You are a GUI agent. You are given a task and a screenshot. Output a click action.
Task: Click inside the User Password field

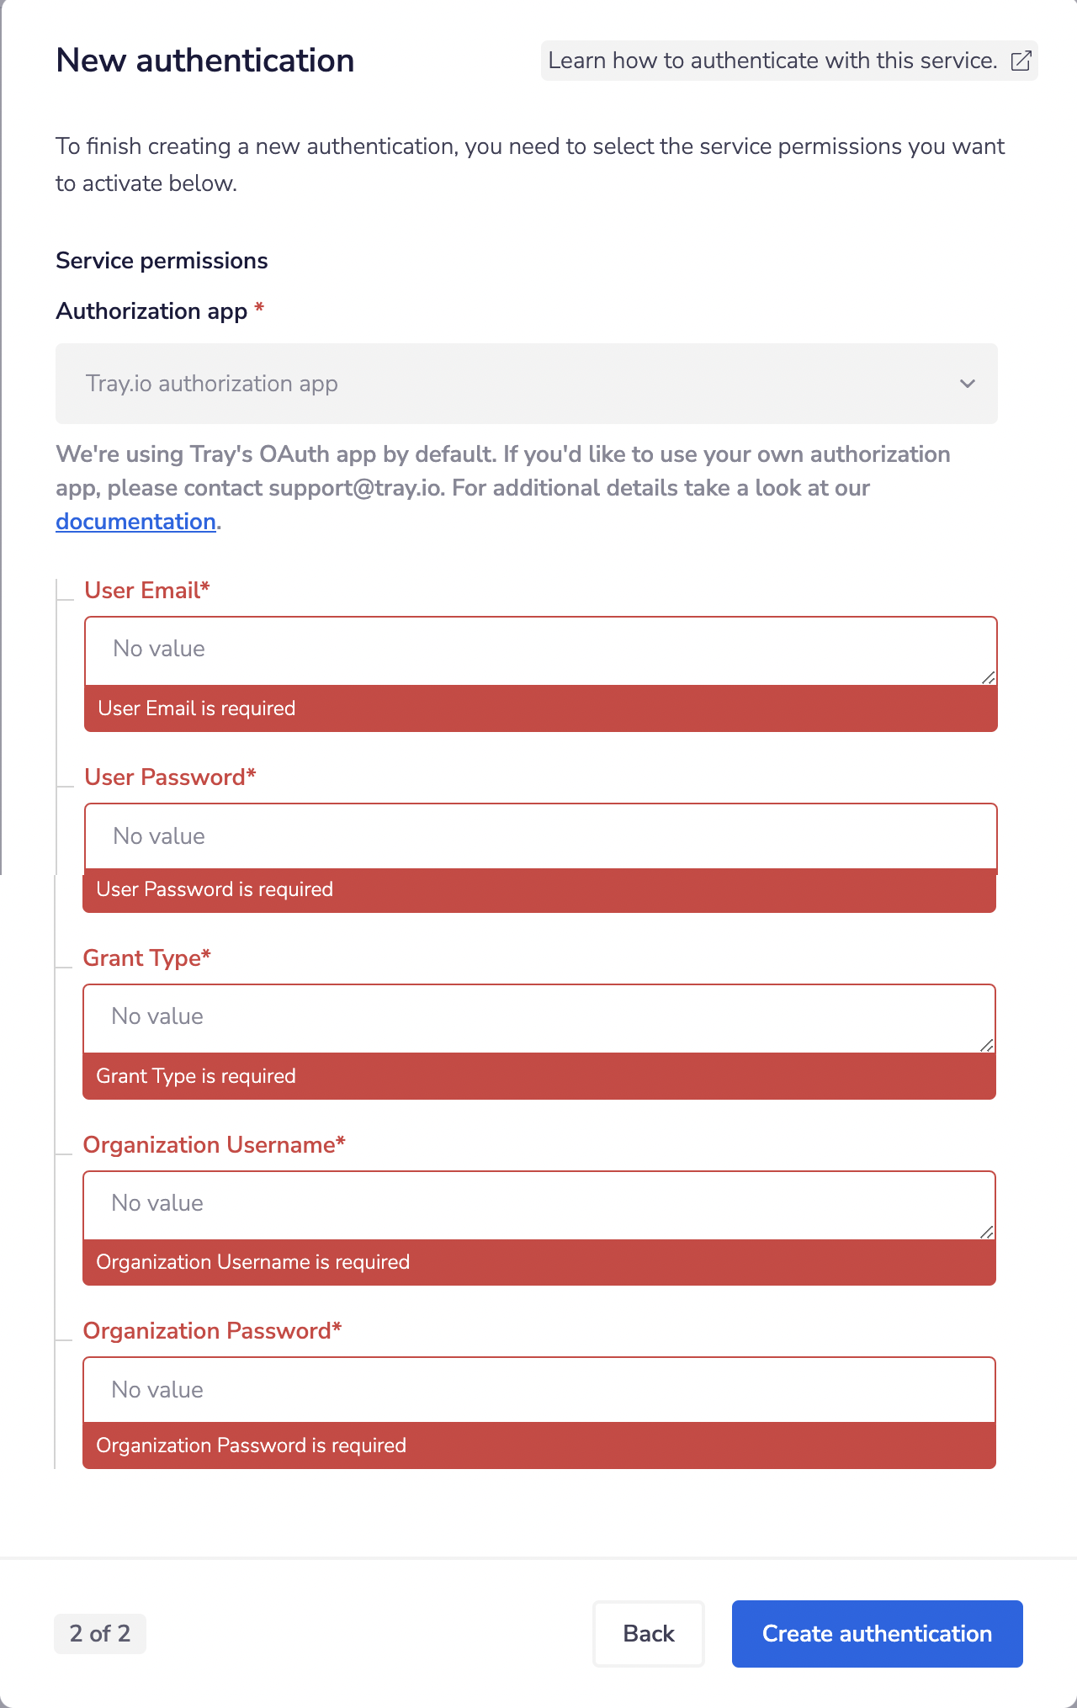click(x=538, y=835)
